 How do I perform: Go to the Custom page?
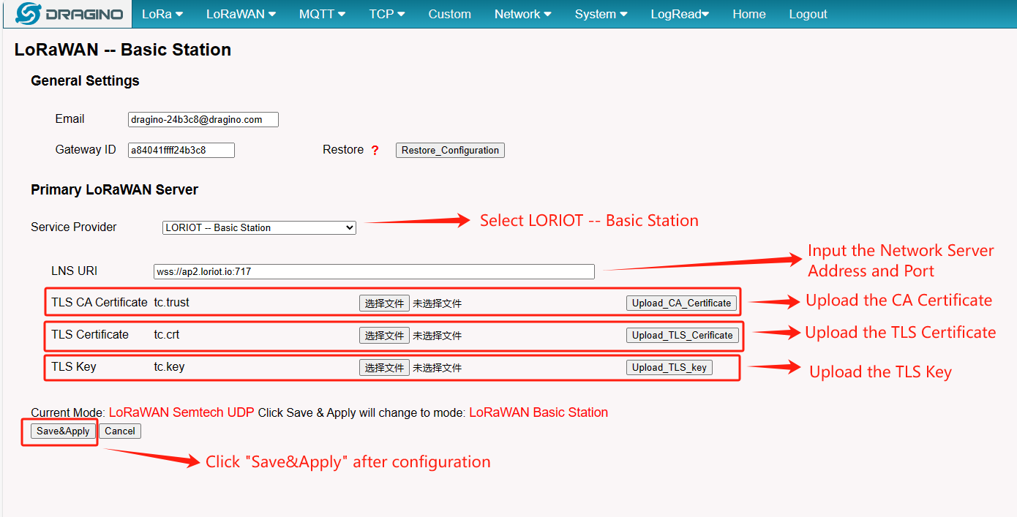tap(449, 14)
